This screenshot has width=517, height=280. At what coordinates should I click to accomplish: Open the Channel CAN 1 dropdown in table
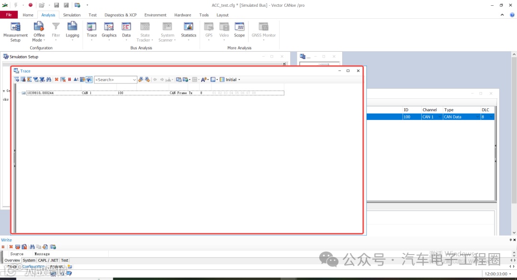pos(439,117)
